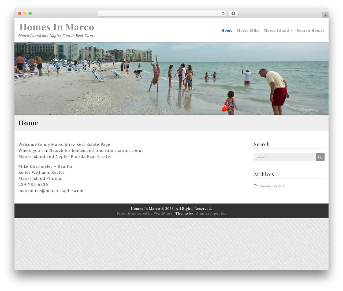The image size is (343, 291).
Task: Visit the Dimitrakopoulos theme author link
Action: 211,213
